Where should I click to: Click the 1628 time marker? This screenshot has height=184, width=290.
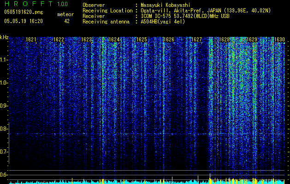[x=224, y=40]
